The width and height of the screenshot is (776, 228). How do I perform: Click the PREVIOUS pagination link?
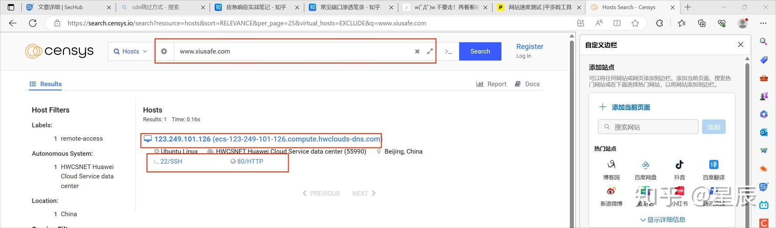click(321, 193)
